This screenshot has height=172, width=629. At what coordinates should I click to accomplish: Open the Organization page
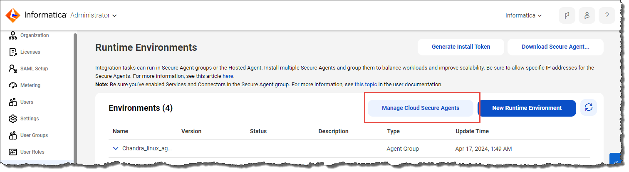click(35, 35)
